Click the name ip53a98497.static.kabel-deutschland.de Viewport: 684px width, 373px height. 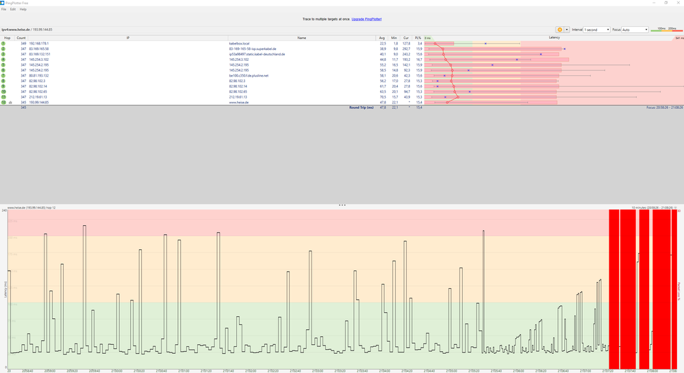click(257, 54)
